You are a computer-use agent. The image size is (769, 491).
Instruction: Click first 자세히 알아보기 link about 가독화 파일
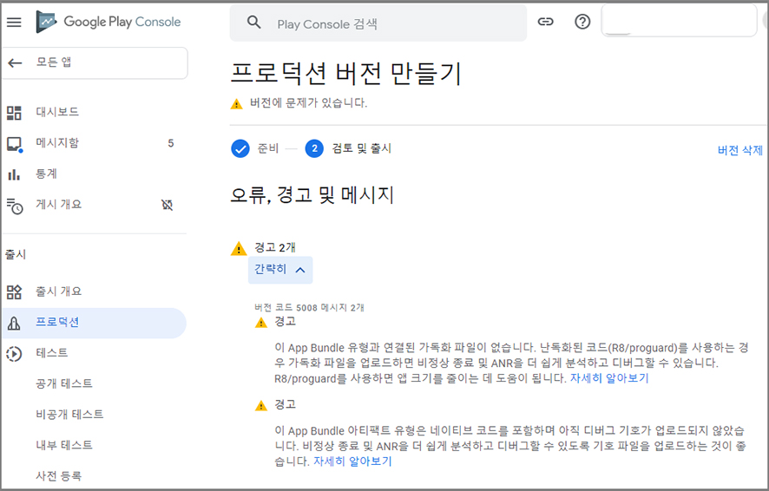pyautogui.click(x=608, y=378)
